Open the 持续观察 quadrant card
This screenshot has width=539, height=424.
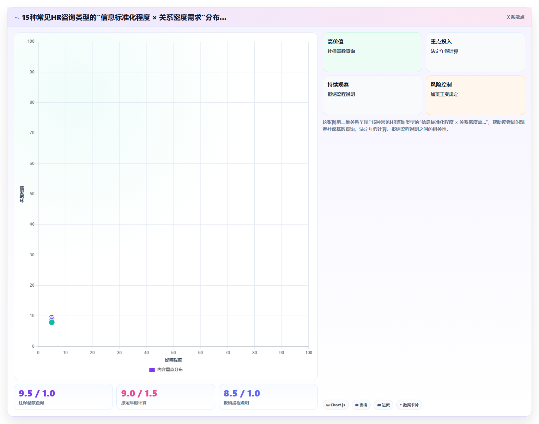[x=372, y=95]
